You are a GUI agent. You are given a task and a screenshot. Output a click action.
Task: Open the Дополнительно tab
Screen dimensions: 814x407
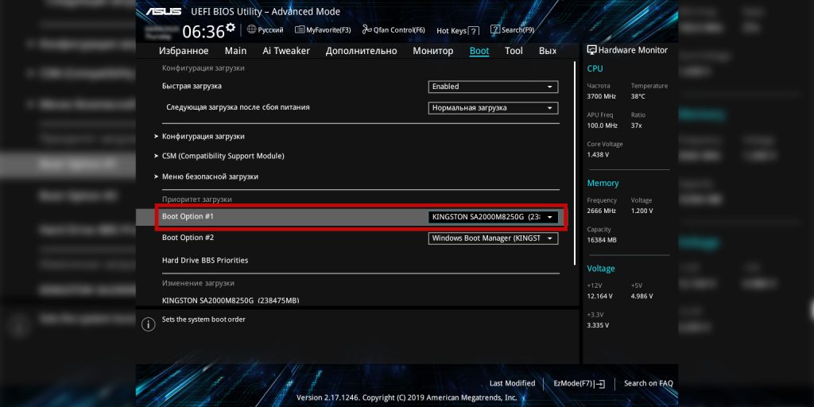click(x=362, y=51)
